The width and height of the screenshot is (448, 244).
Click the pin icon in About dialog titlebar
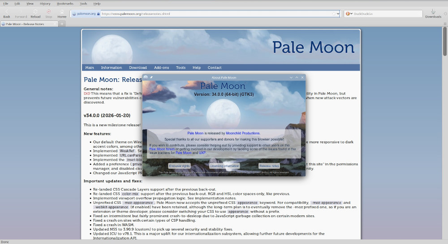151,77
